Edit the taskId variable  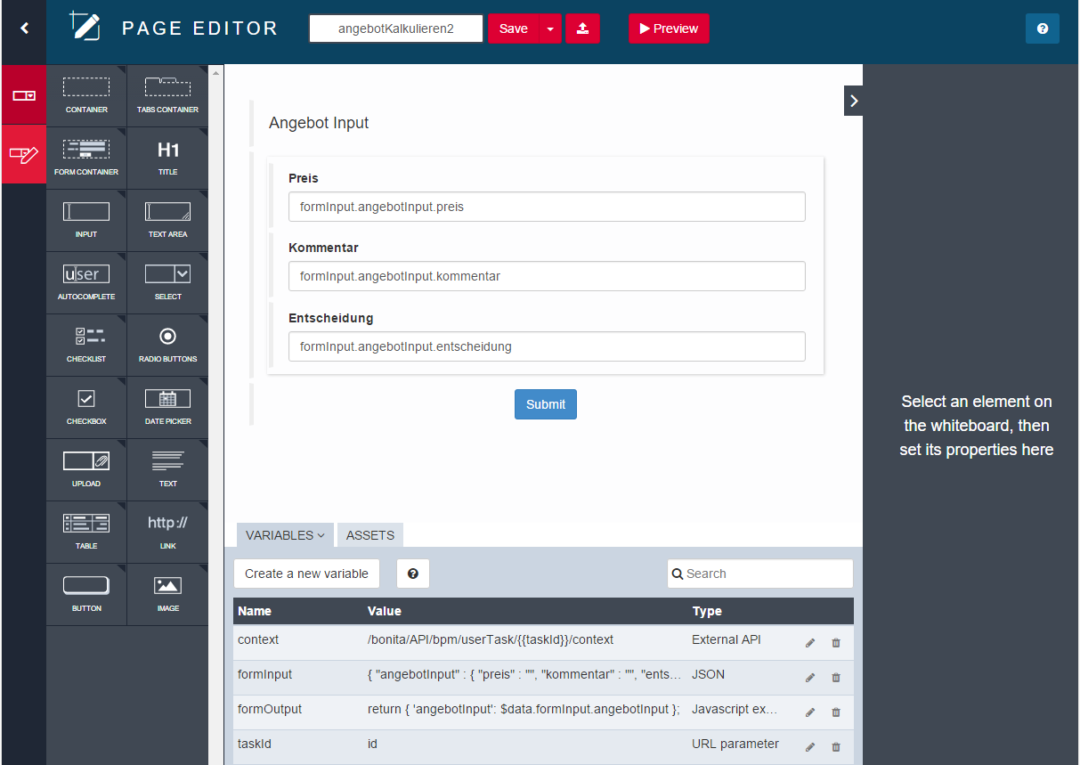[810, 747]
